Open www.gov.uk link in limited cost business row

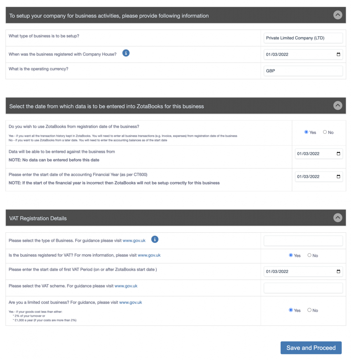click(x=130, y=302)
